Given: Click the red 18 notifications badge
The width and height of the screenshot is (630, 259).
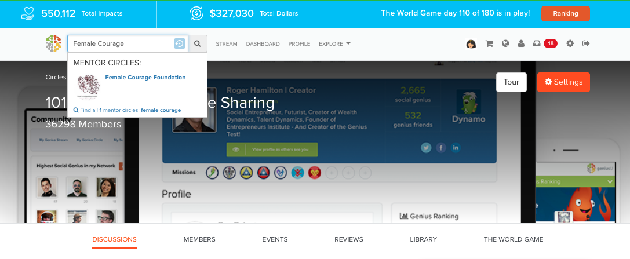Looking at the screenshot, I should pyautogui.click(x=551, y=43).
